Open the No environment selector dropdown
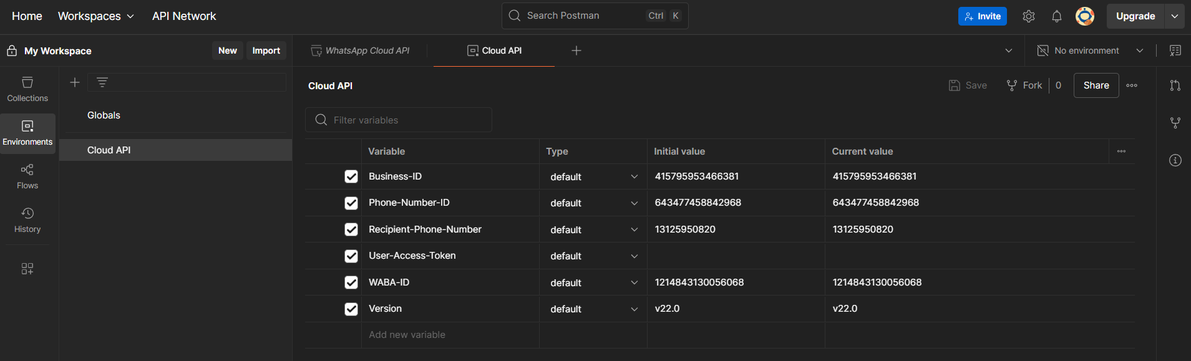The height and width of the screenshot is (361, 1191). point(1090,51)
